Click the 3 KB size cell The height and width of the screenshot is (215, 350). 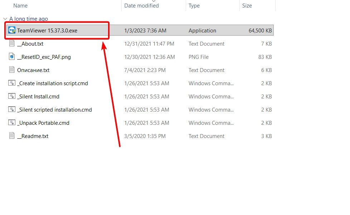pyautogui.click(x=267, y=136)
